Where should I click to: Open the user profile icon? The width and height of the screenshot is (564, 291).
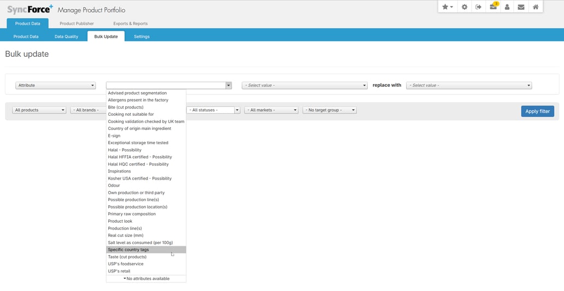point(507,7)
